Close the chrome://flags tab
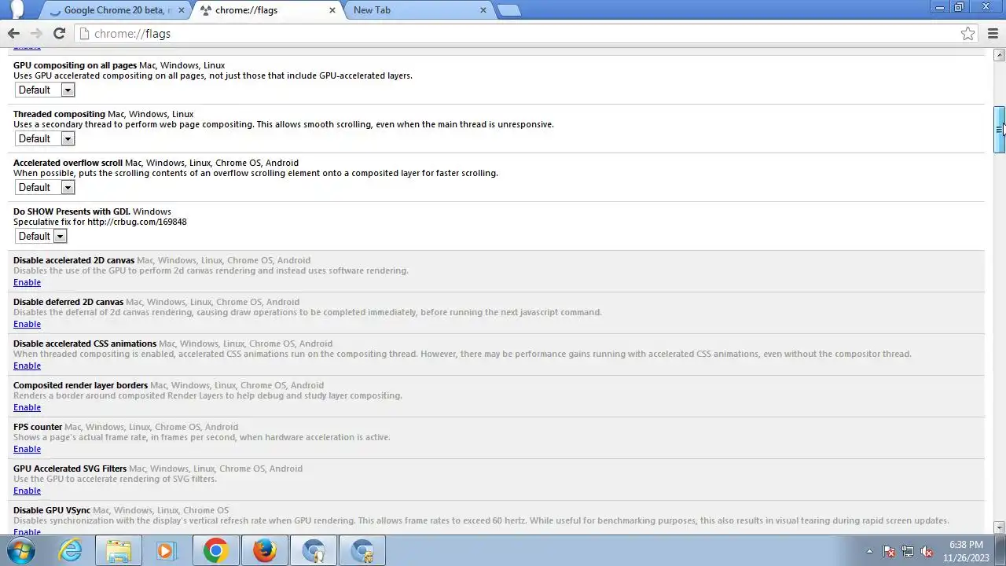Viewport: 1006px width, 566px height. point(332,10)
